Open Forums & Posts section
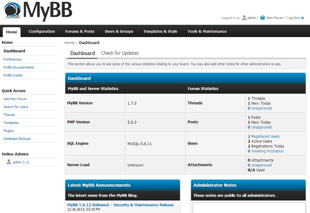This screenshot has width=310, height=213. [x=80, y=32]
